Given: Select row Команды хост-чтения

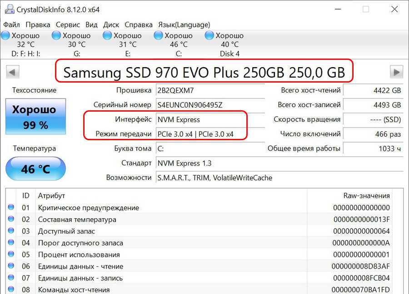Looking at the screenshot, I should (199, 289).
